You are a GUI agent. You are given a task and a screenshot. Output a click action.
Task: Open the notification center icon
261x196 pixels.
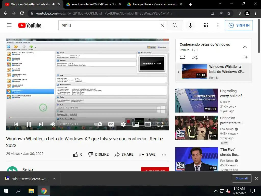pos(253,191)
